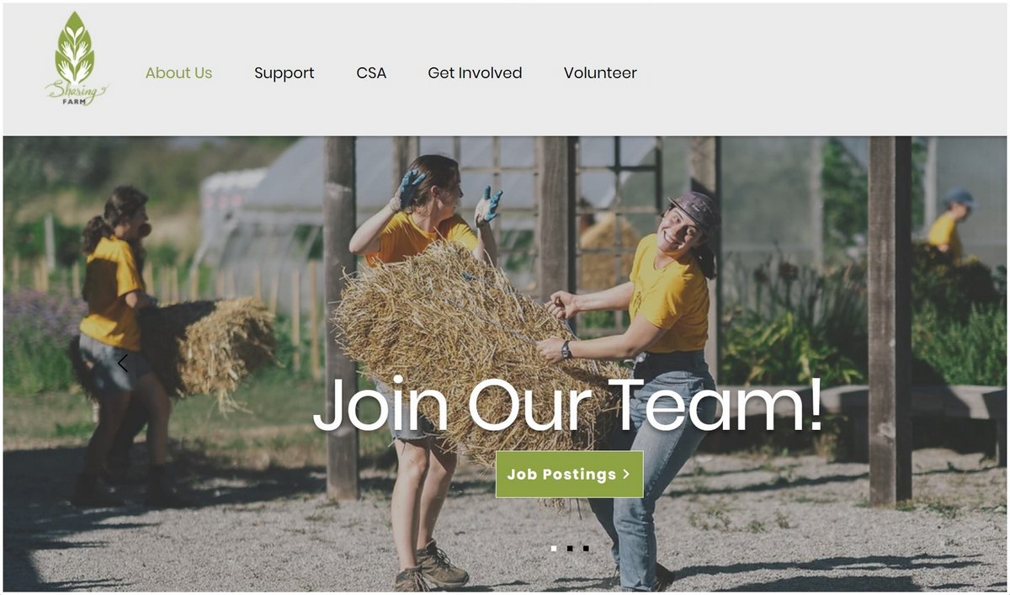The height and width of the screenshot is (595, 1010).
Task: Click the green Job Postings button
Action: [569, 474]
